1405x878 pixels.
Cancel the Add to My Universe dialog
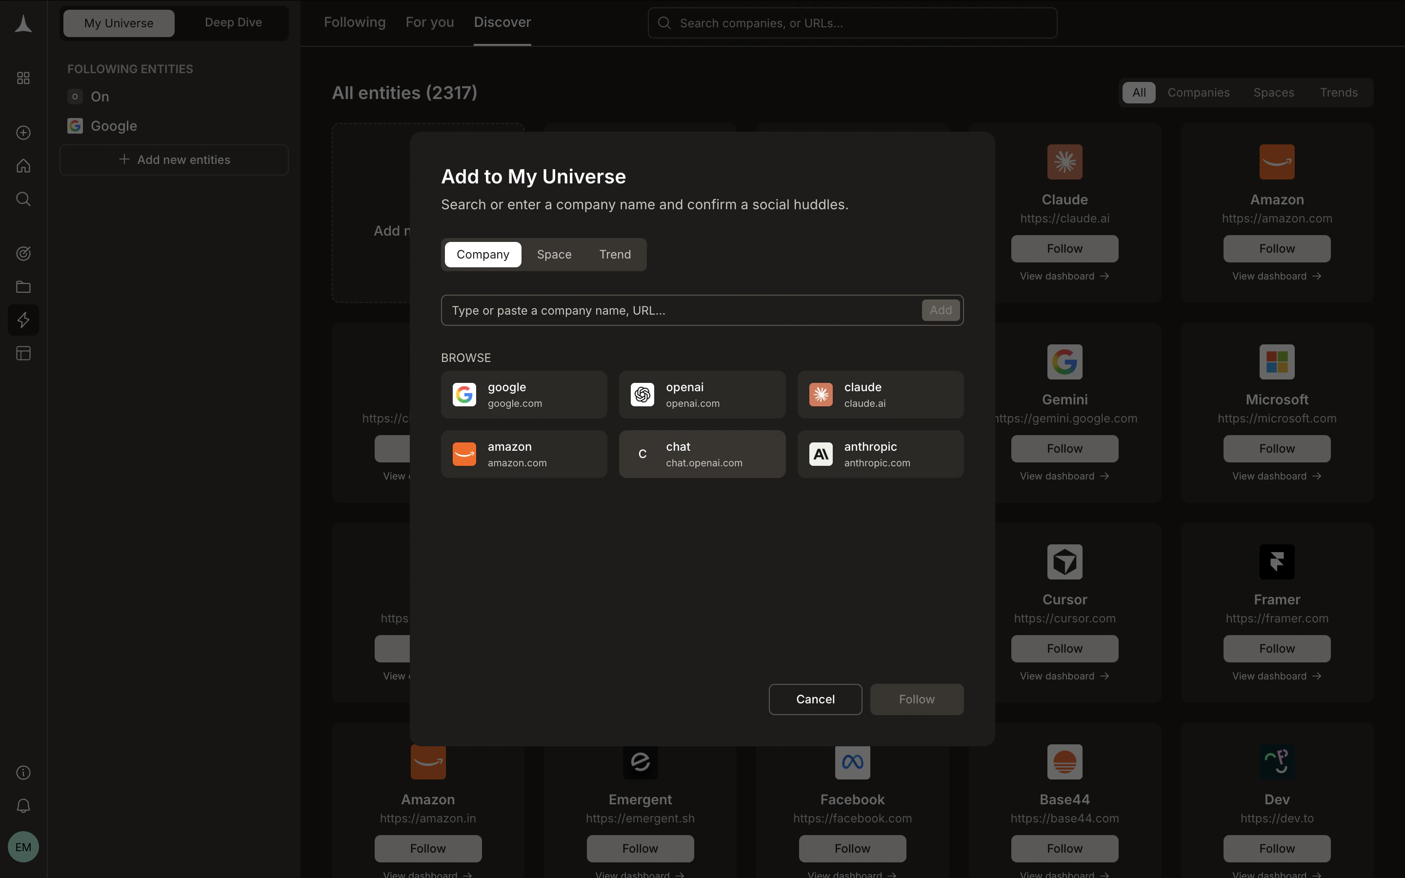click(x=815, y=699)
